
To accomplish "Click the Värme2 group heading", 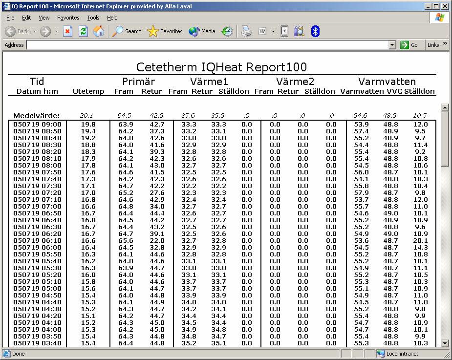I will pyautogui.click(x=295, y=82).
